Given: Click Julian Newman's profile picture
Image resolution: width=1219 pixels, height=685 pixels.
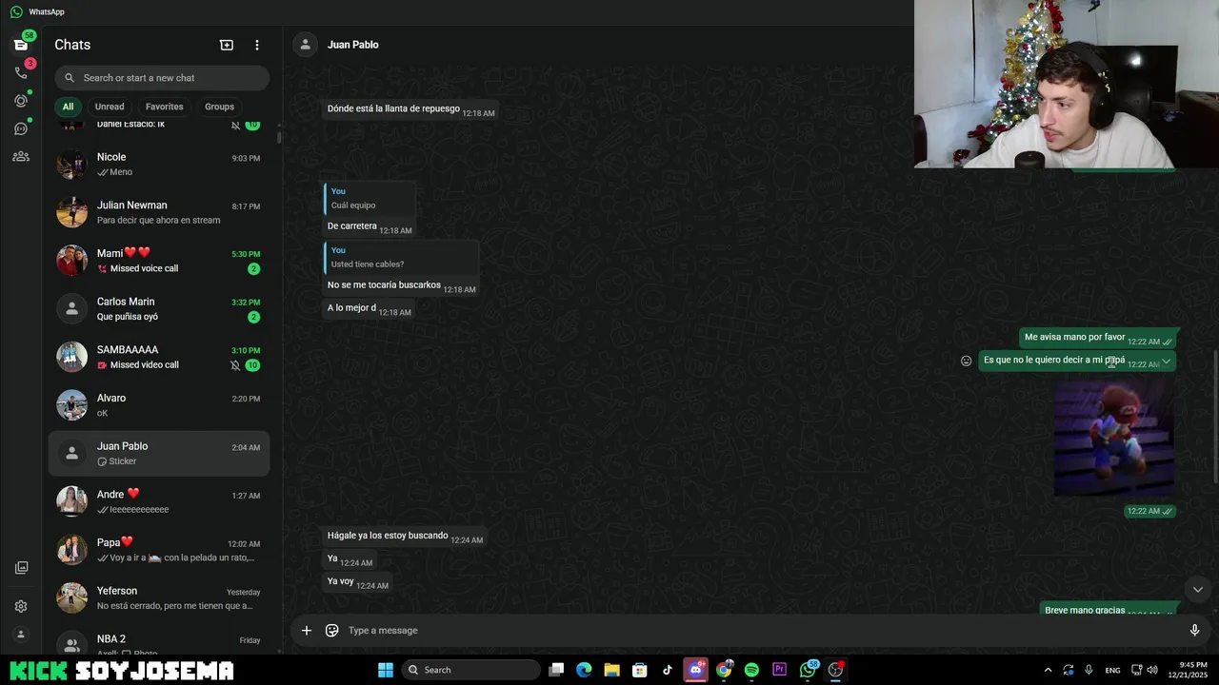Looking at the screenshot, I should (71, 212).
